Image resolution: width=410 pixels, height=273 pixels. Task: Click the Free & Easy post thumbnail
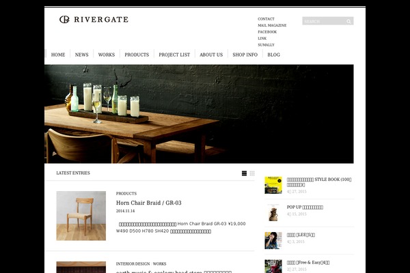pyautogui.click(x=273, y=266)
